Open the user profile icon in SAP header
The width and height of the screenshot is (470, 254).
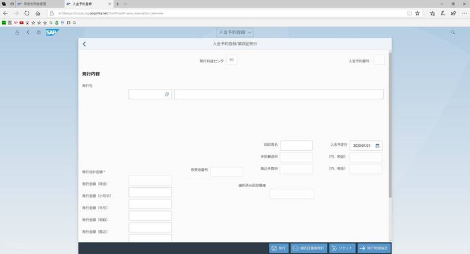tap(17, 33)
